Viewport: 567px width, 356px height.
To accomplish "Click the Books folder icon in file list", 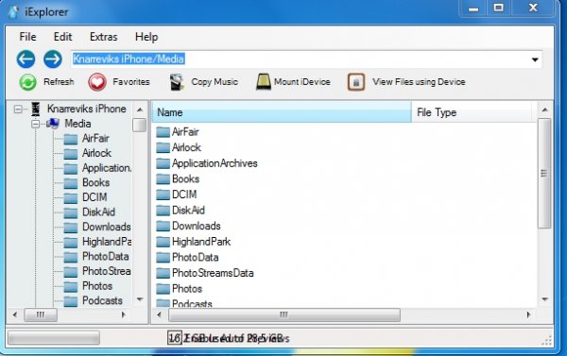I will 163,178.
